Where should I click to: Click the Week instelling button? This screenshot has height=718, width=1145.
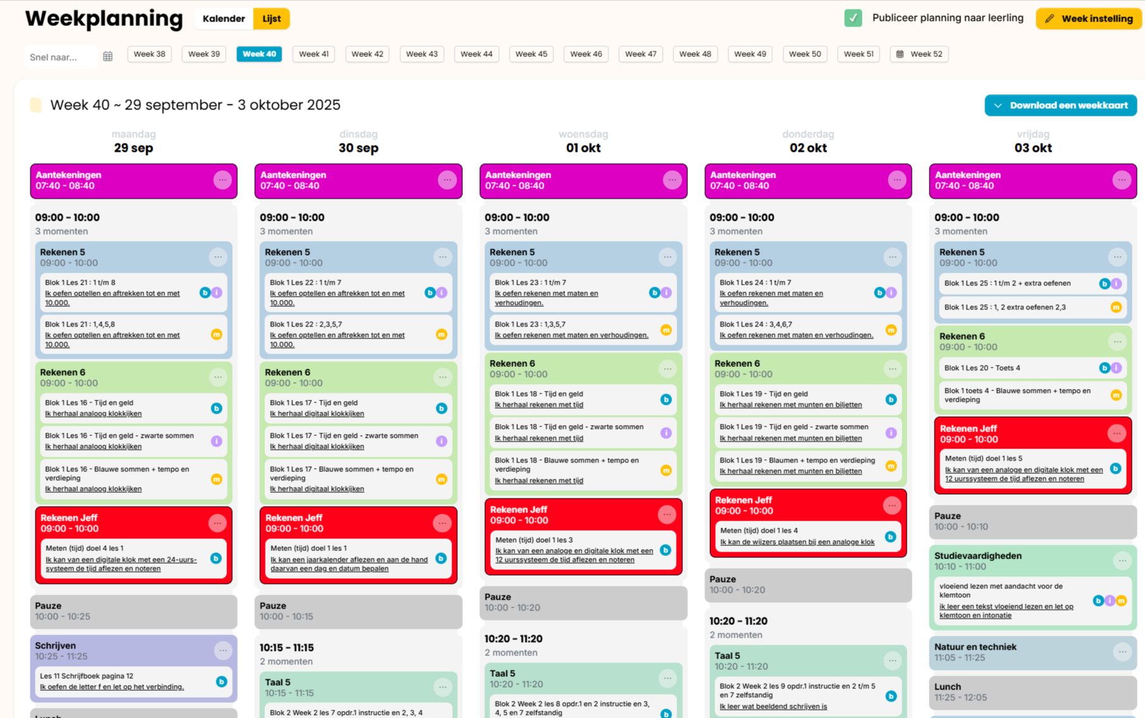(x=1088, y=19)
